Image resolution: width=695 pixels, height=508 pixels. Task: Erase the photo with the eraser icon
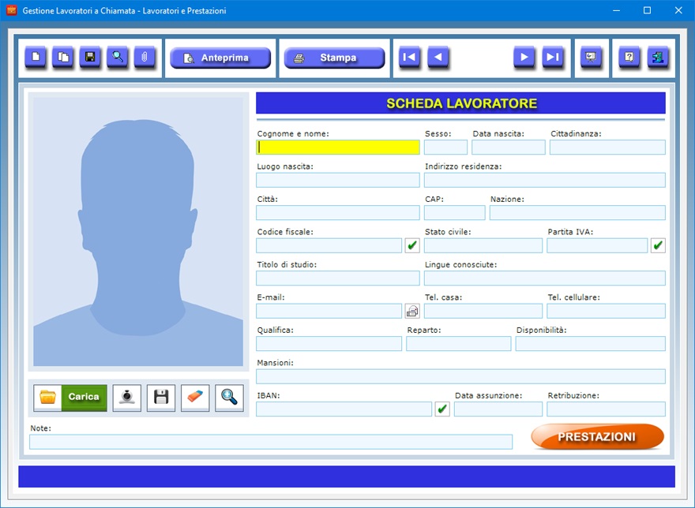click(x=195, y=398)
